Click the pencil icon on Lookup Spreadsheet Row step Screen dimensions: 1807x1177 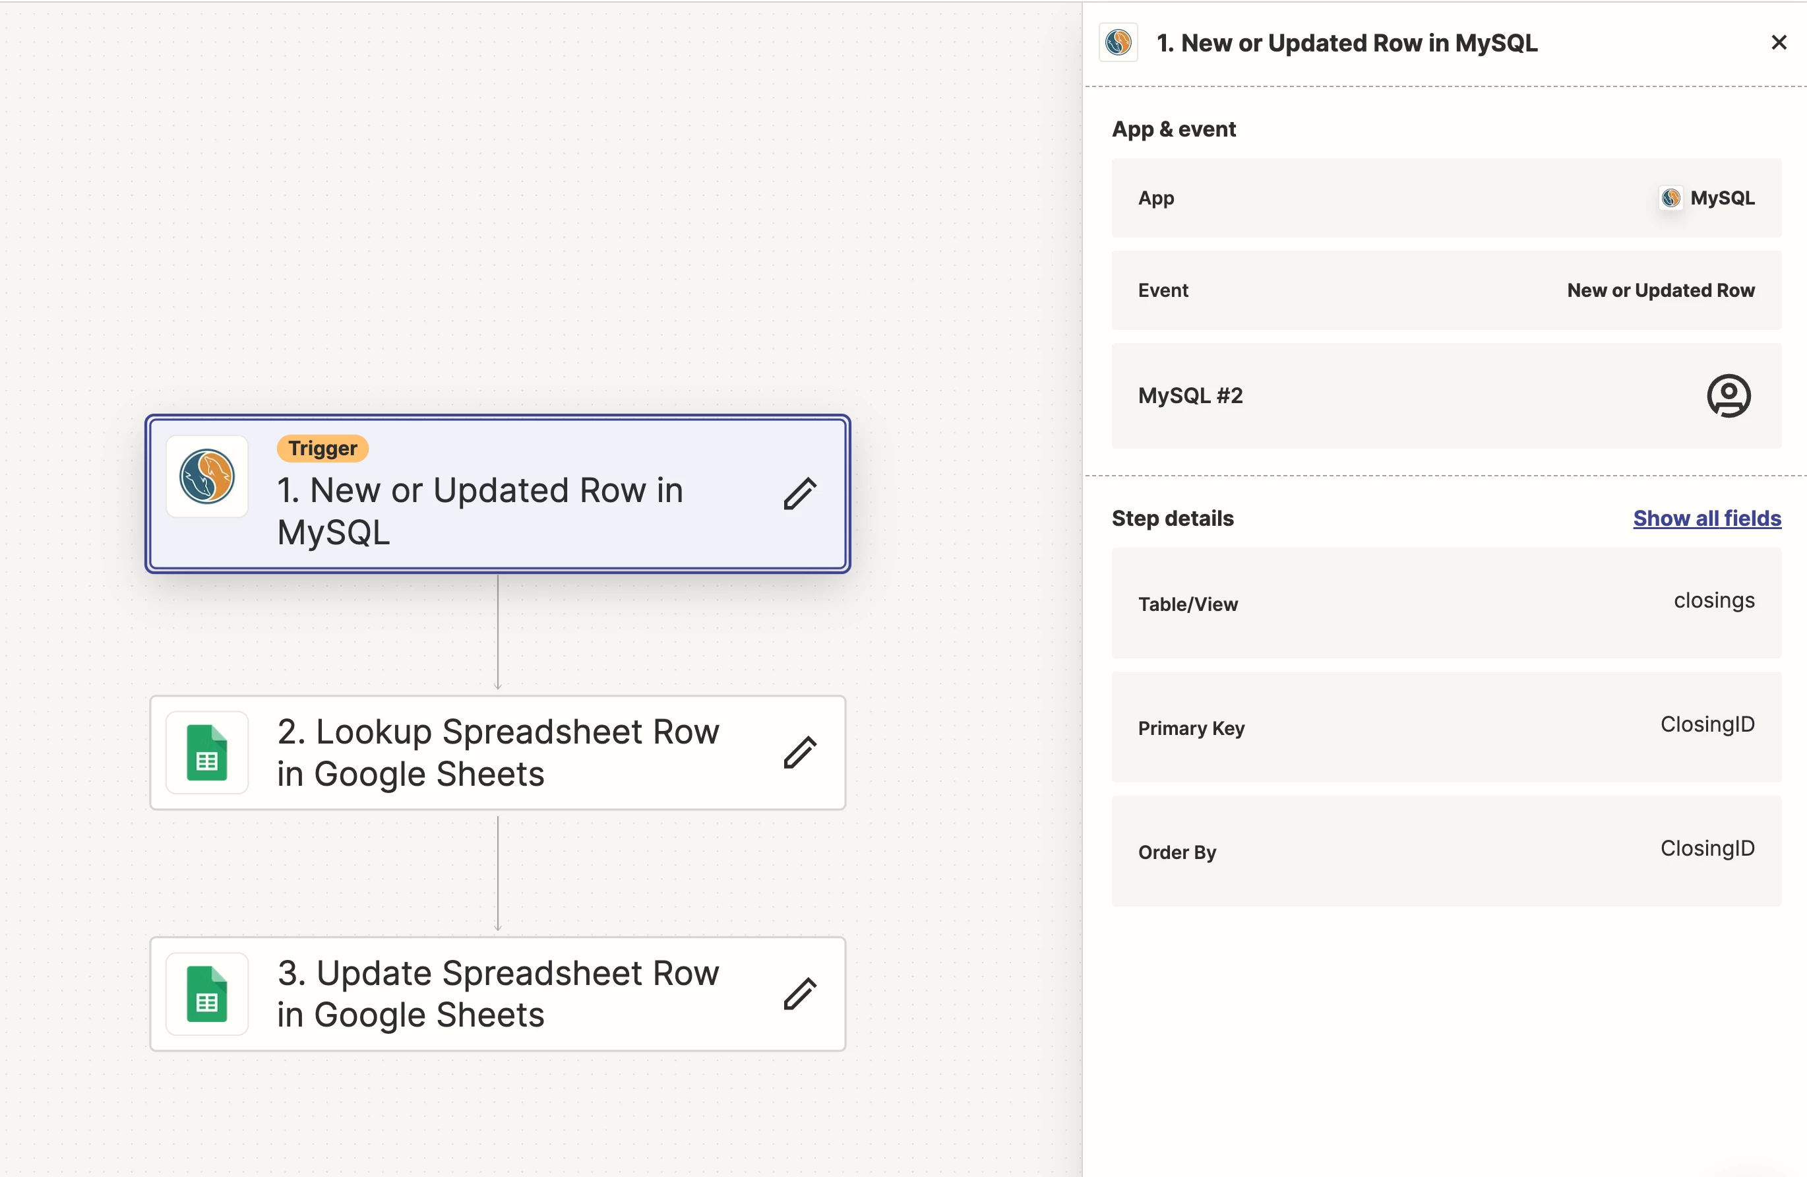pos(799,753)
